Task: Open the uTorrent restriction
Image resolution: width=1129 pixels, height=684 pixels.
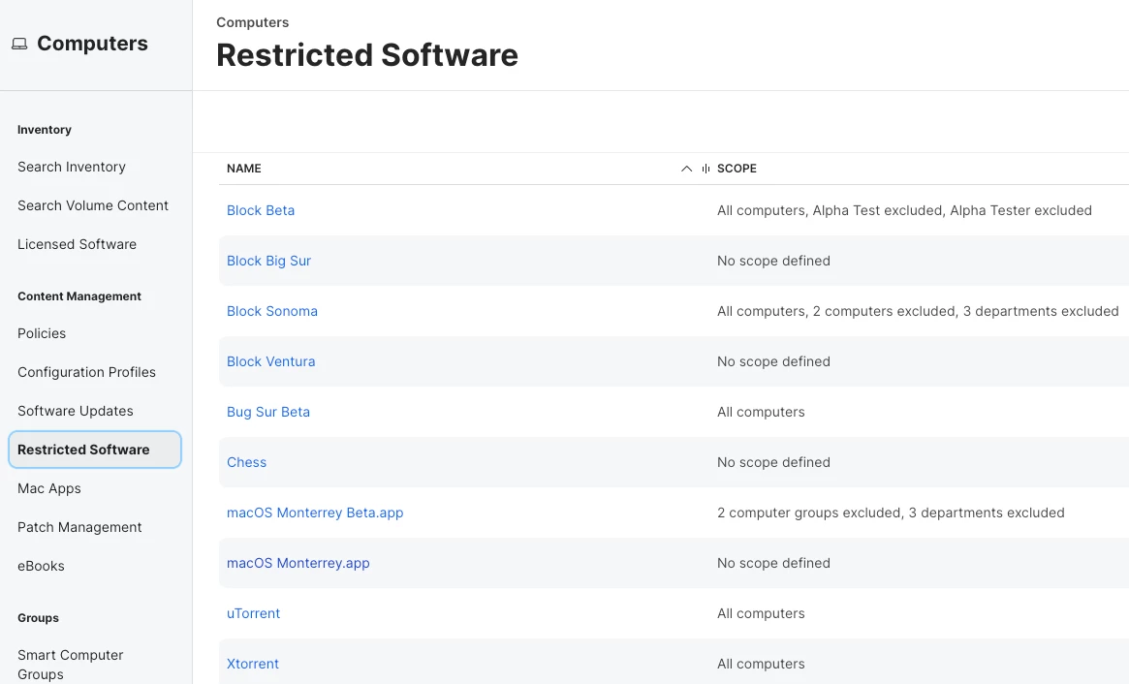Action: tap(254, 613)
